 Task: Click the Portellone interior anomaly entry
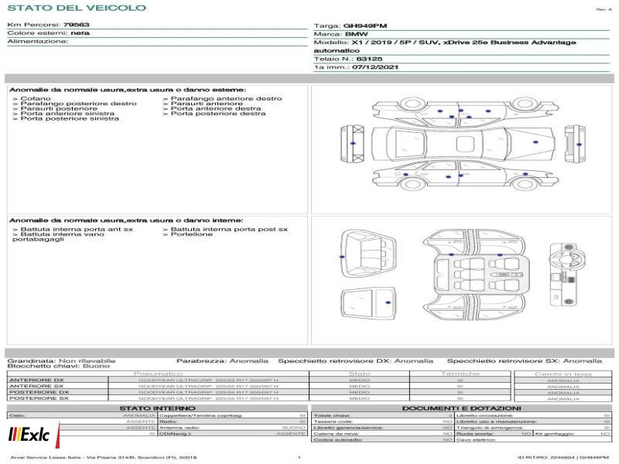[x=187, y=234]
